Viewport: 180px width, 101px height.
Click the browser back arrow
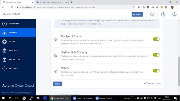tap(3, 7)
